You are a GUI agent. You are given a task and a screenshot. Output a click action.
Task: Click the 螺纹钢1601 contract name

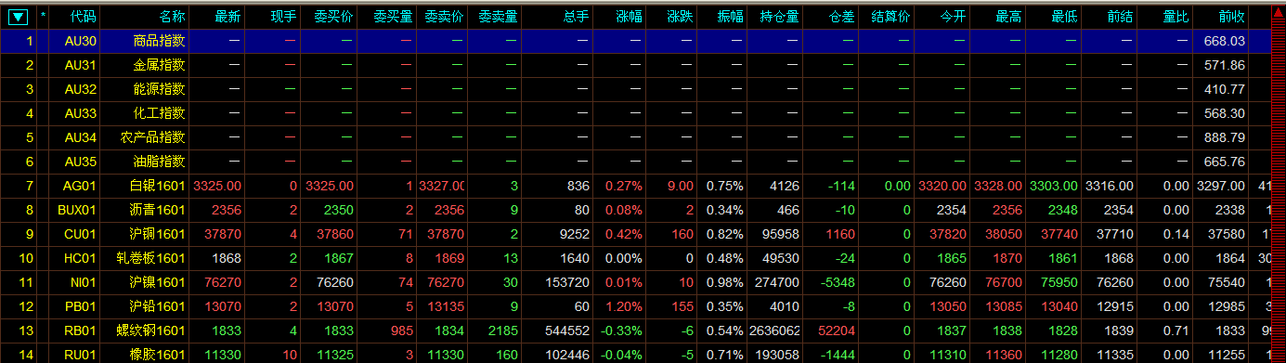click(x=151, y=331)
